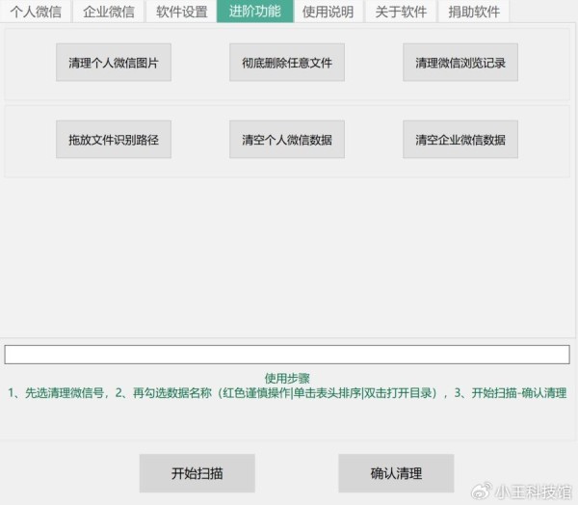The image size is (578, 505).
Task: Open the 捐助软件 tab
Action: pyautogui.click(x=474, y=12)
